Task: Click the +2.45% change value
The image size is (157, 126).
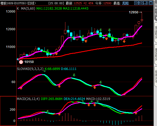Action: pos(88,3)
